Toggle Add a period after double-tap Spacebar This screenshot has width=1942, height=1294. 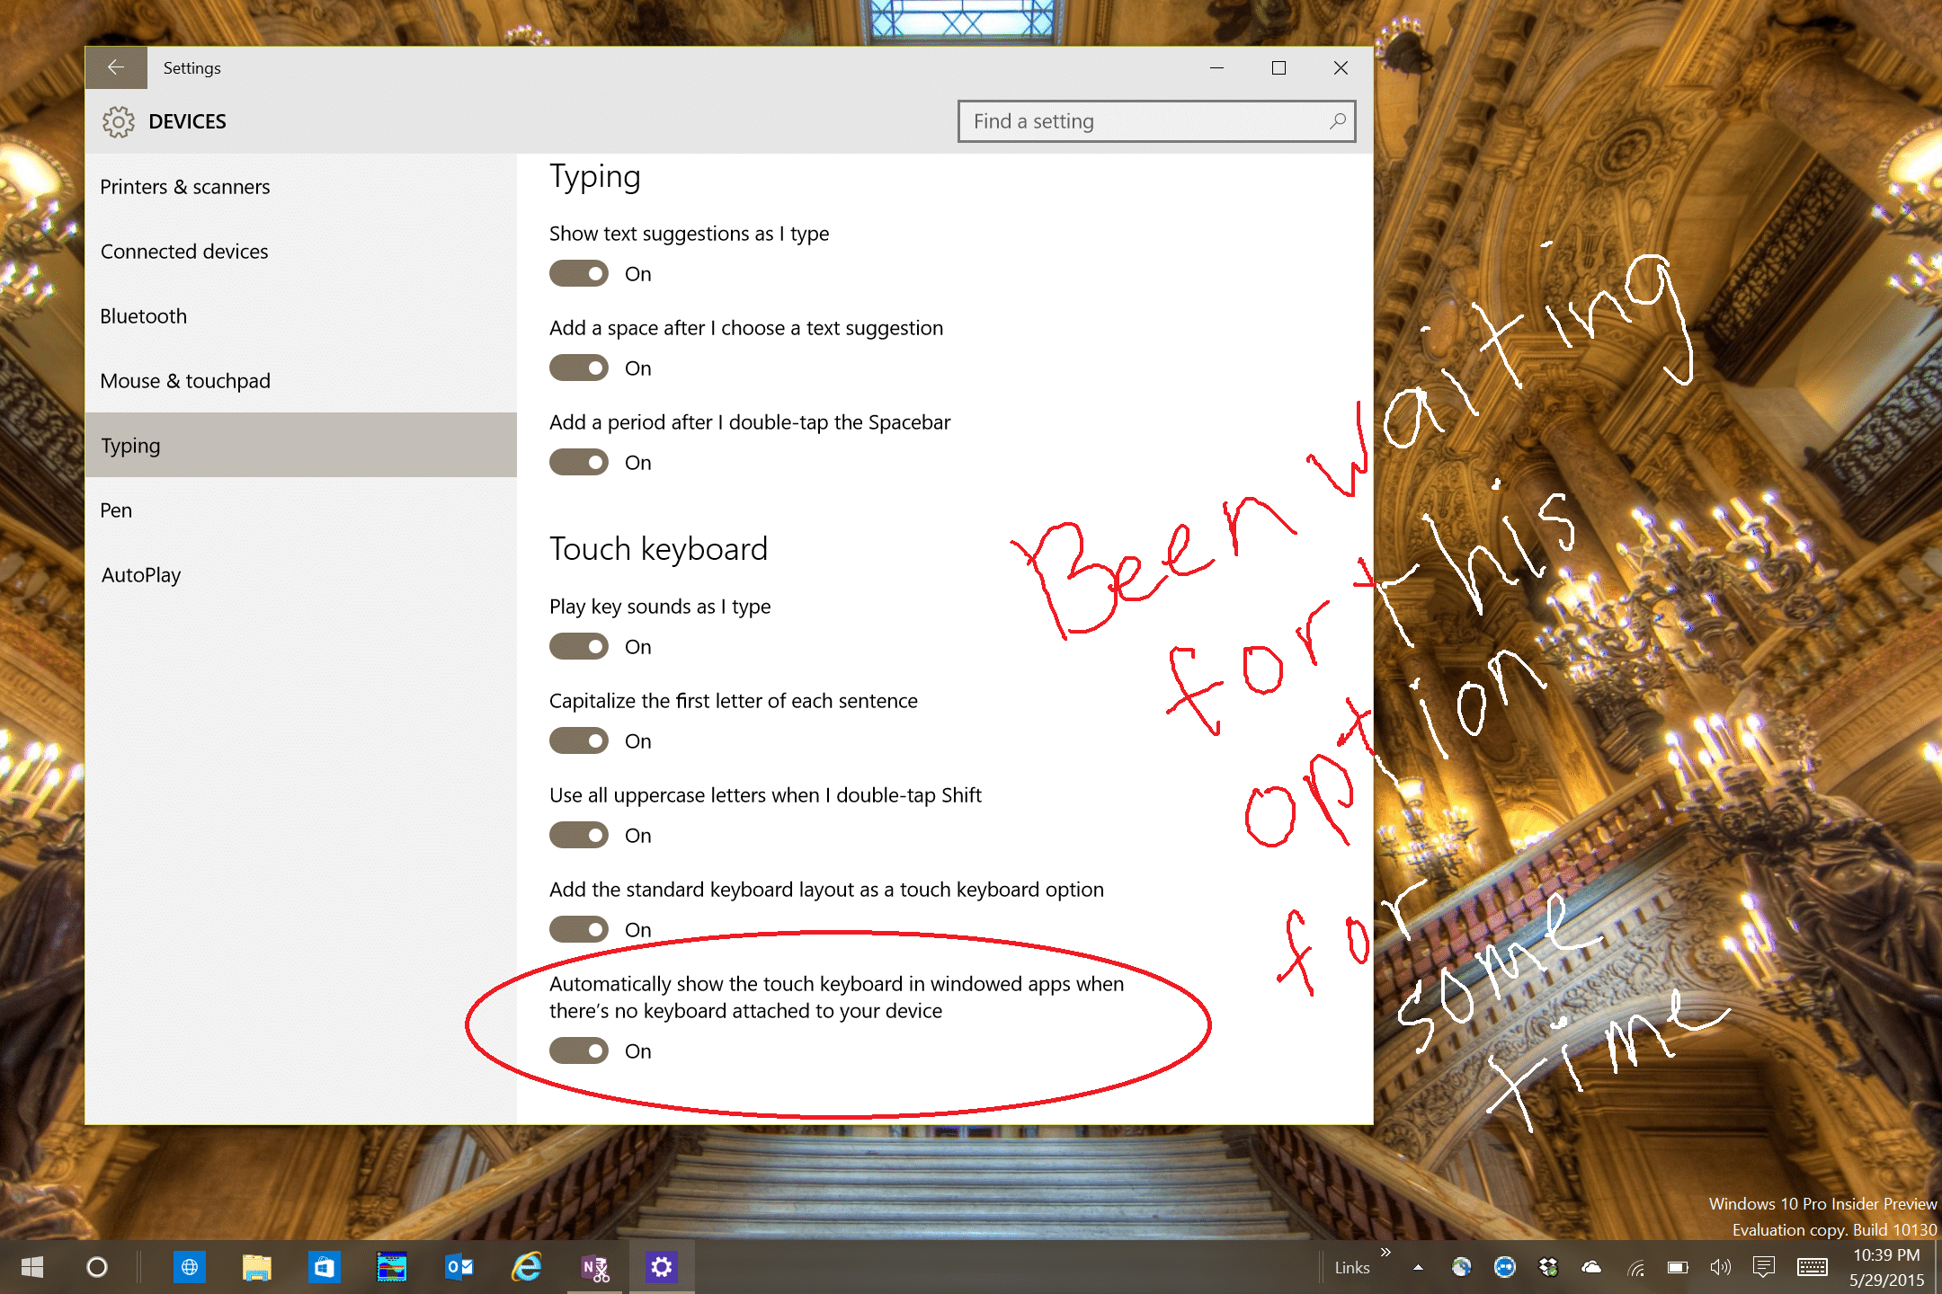(x=579, y=462)
